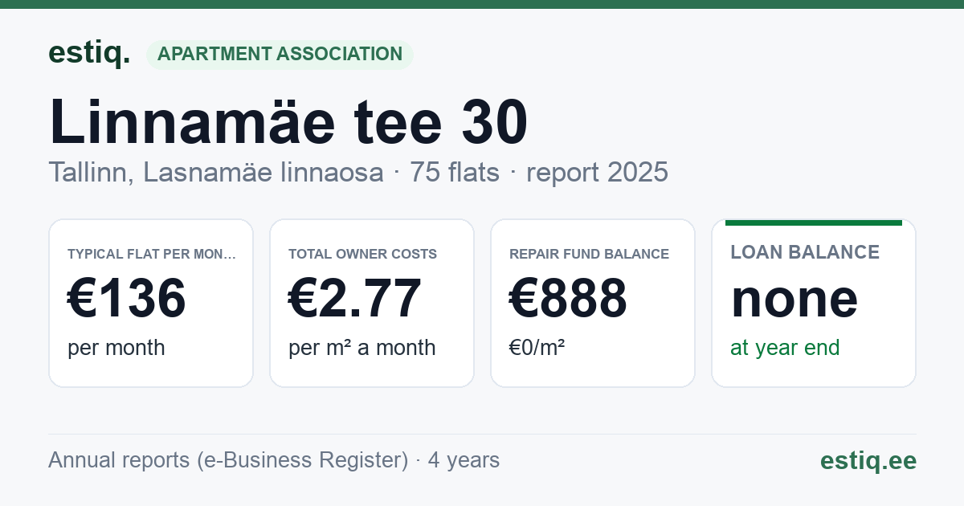Click the Apartment Association badge

(280, 54)
